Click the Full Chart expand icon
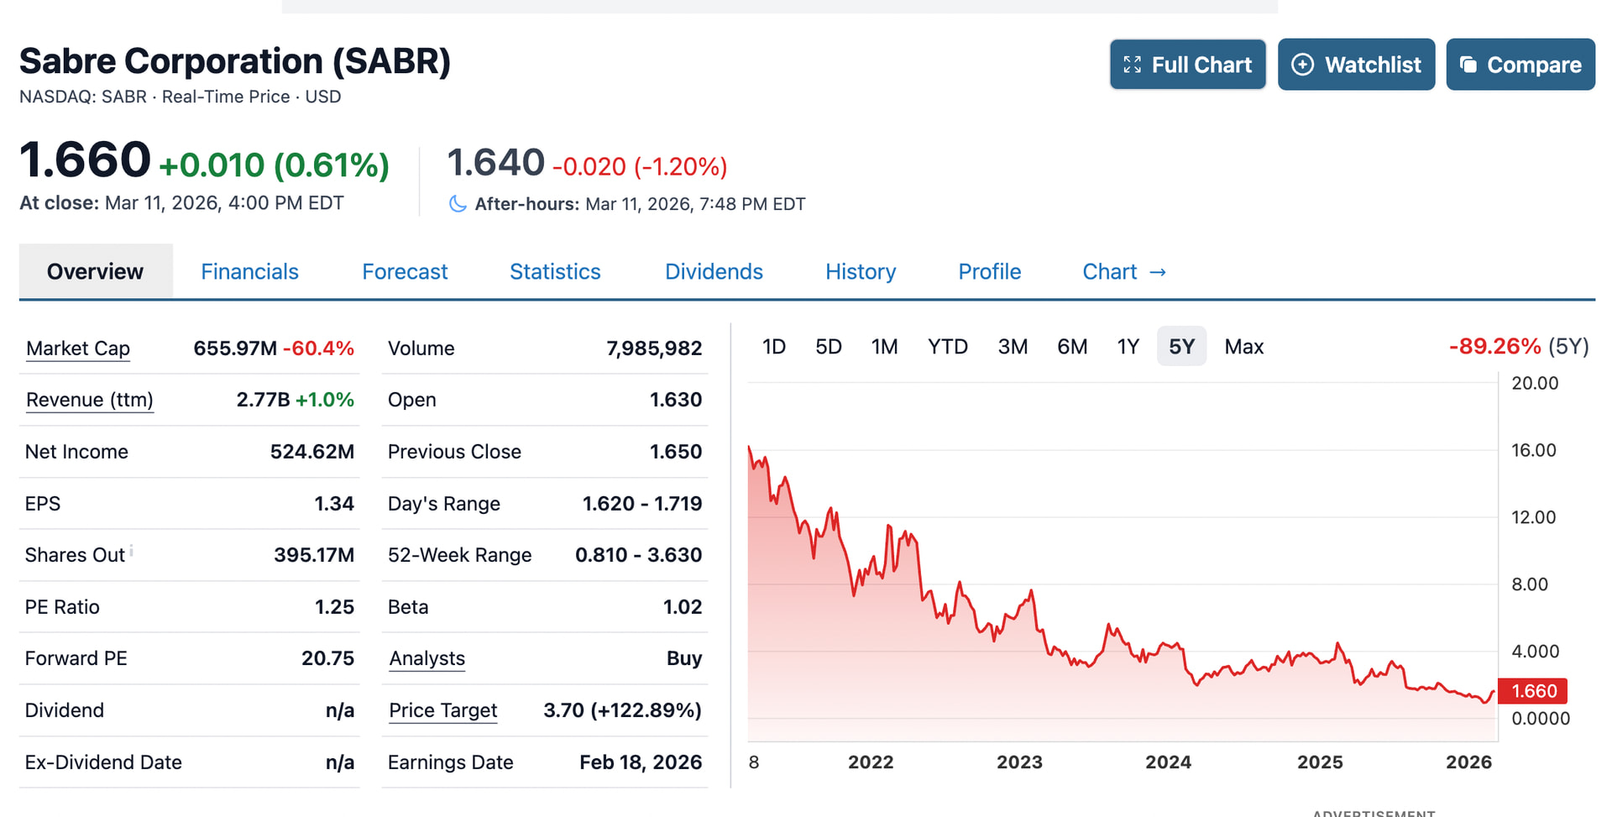Viewport: 1612px width, 817px height. (x=1132, y=65)
